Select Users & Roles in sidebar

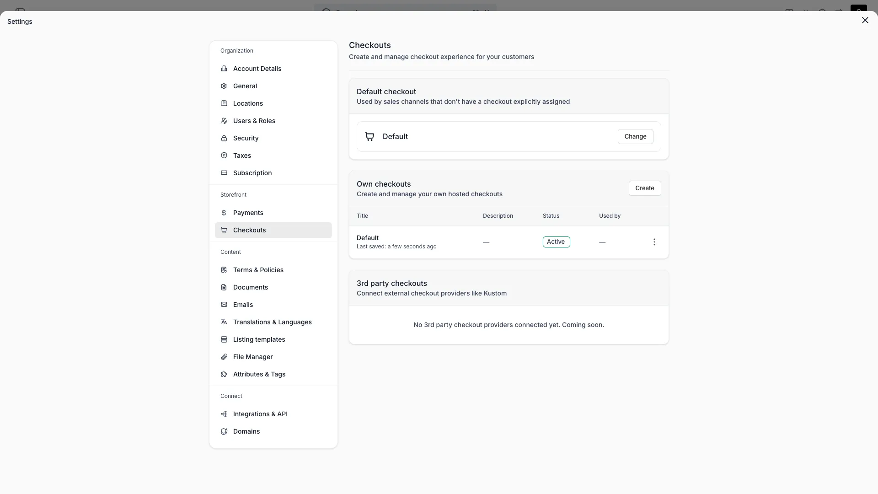[x=273, y=121]
